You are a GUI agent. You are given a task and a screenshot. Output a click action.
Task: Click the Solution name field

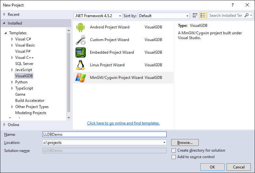pyautogui.click(x=105, y=151)
